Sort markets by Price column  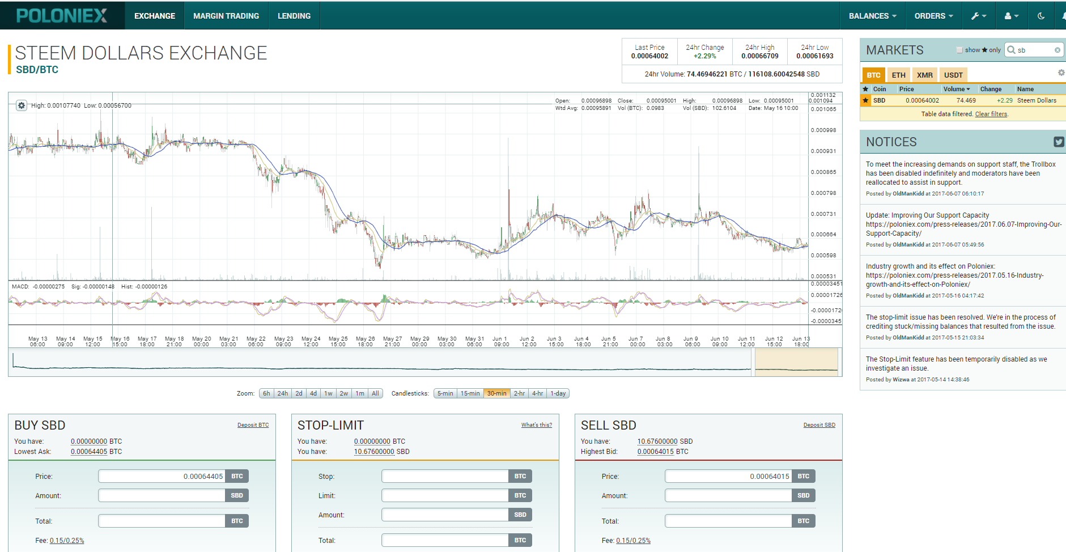coord(907,89)
